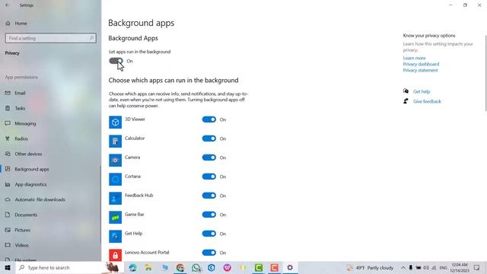Click the Lenovo Account Portal app icon

pyautogui.click(x=115, y=255)
